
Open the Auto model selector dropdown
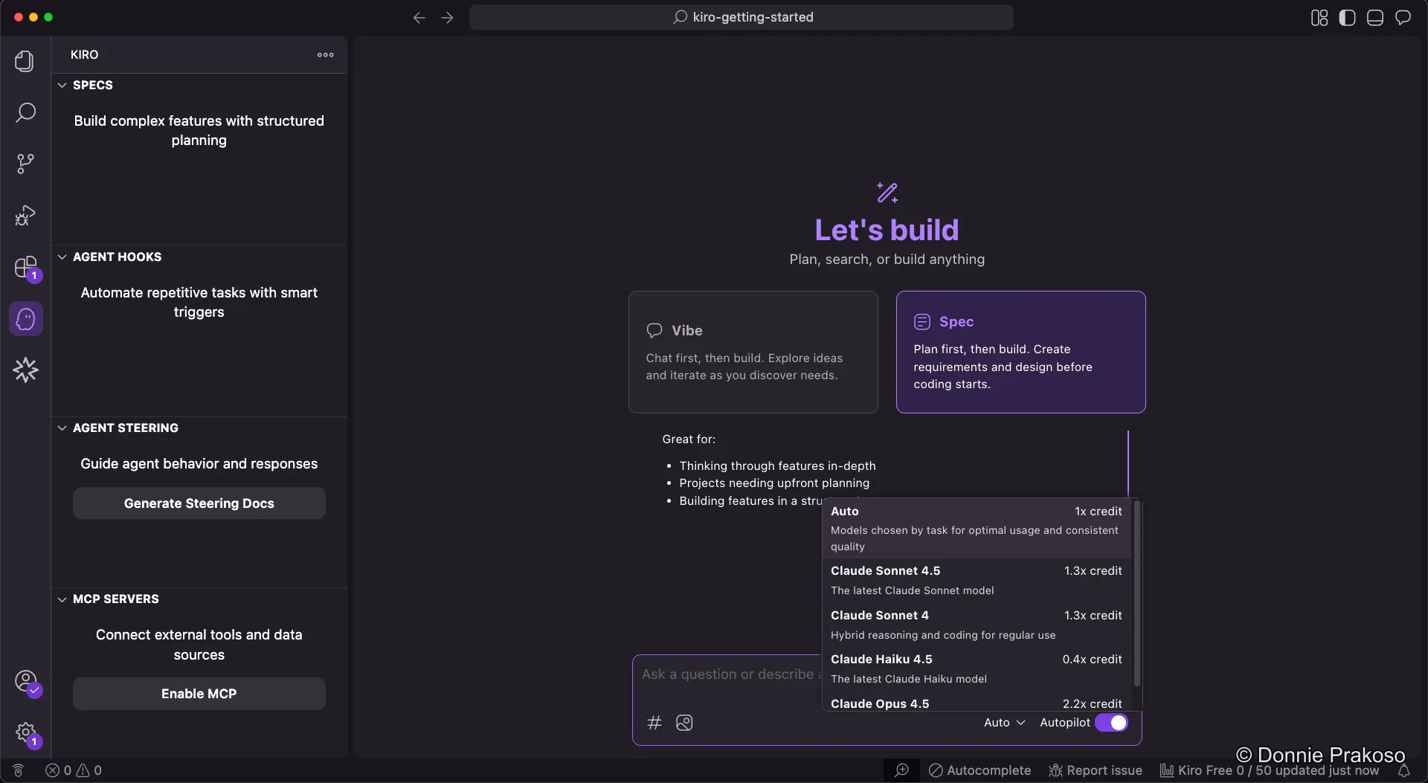(x=1004, y=722)
